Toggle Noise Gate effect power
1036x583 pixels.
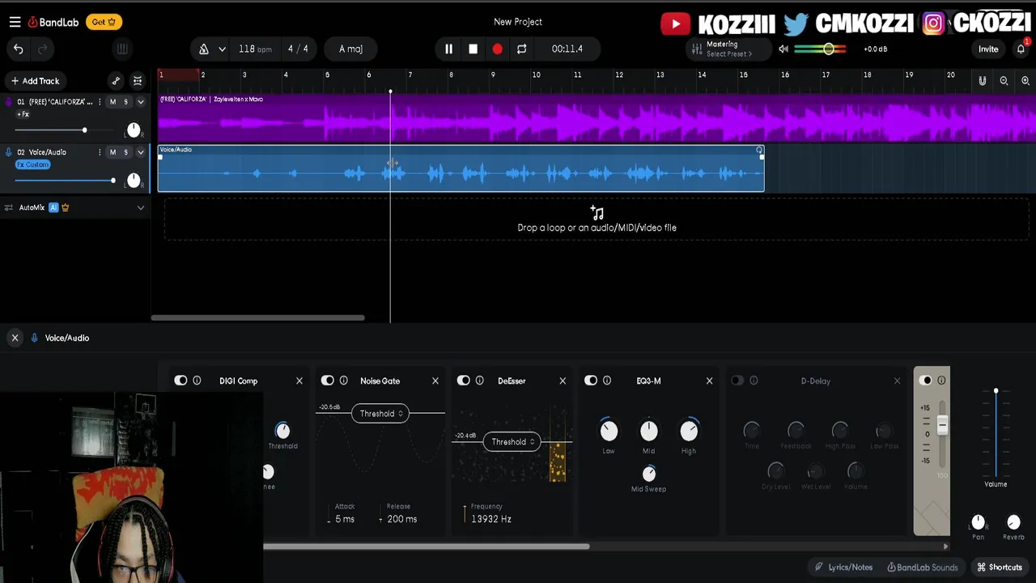tap(327, 381)
